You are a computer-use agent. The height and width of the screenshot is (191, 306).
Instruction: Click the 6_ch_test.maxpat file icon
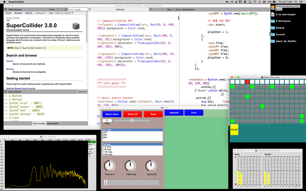[272, 15]
